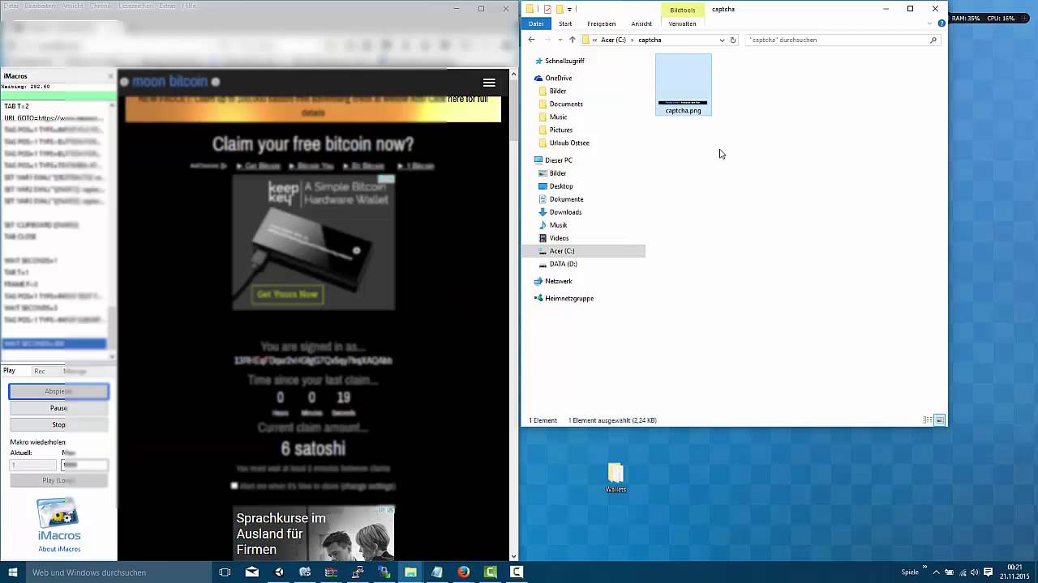Click the Acer (C:) breadcrumb in address bar
Viewport: 1038px width, 583px height.
click(613, 40)
